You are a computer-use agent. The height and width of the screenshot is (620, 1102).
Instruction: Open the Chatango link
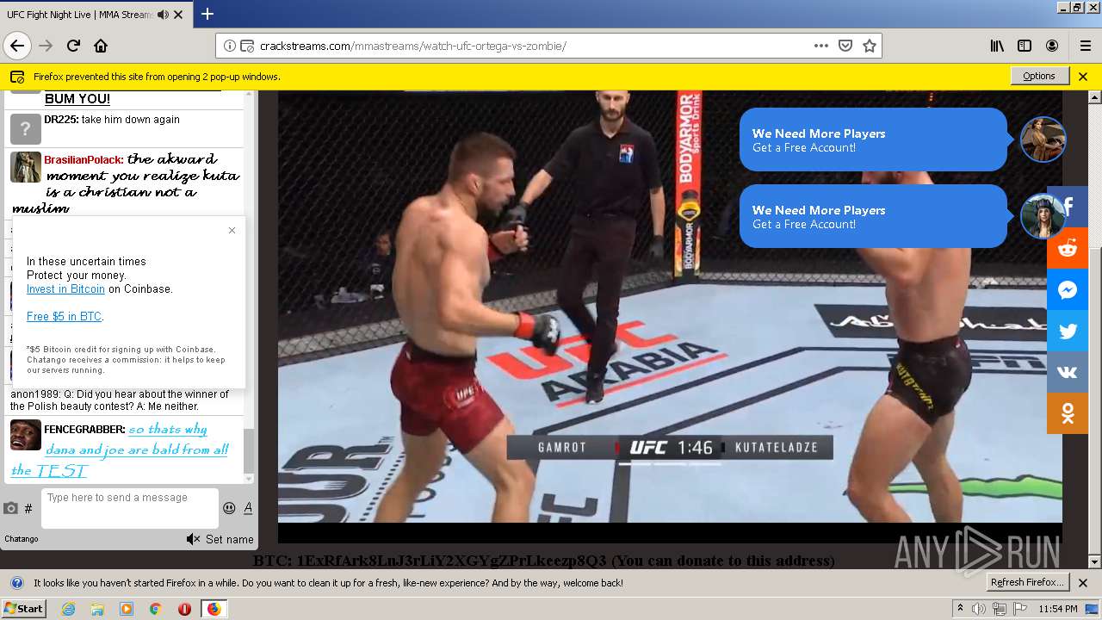click(x=22, y=539)
